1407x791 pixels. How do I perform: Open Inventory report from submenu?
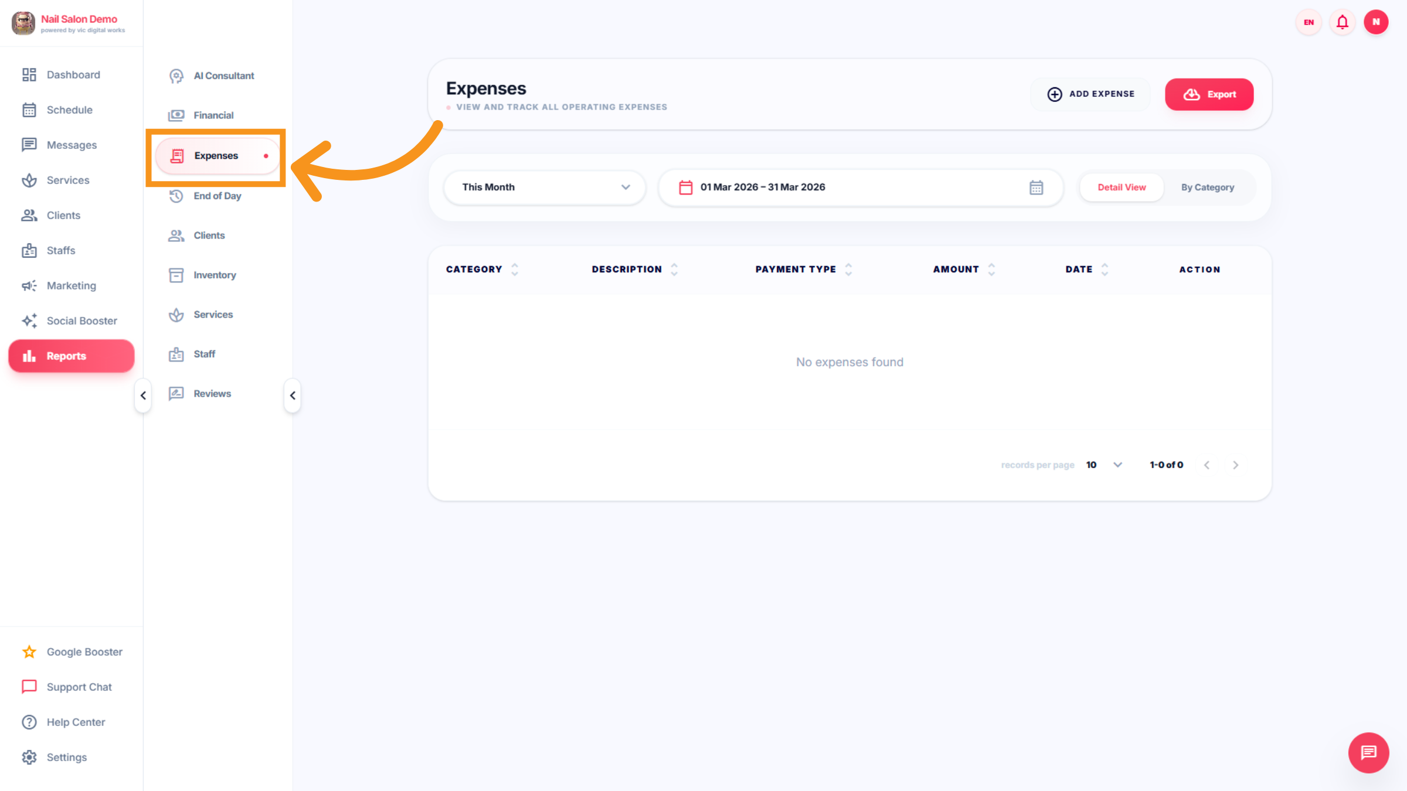click(215, 275)
